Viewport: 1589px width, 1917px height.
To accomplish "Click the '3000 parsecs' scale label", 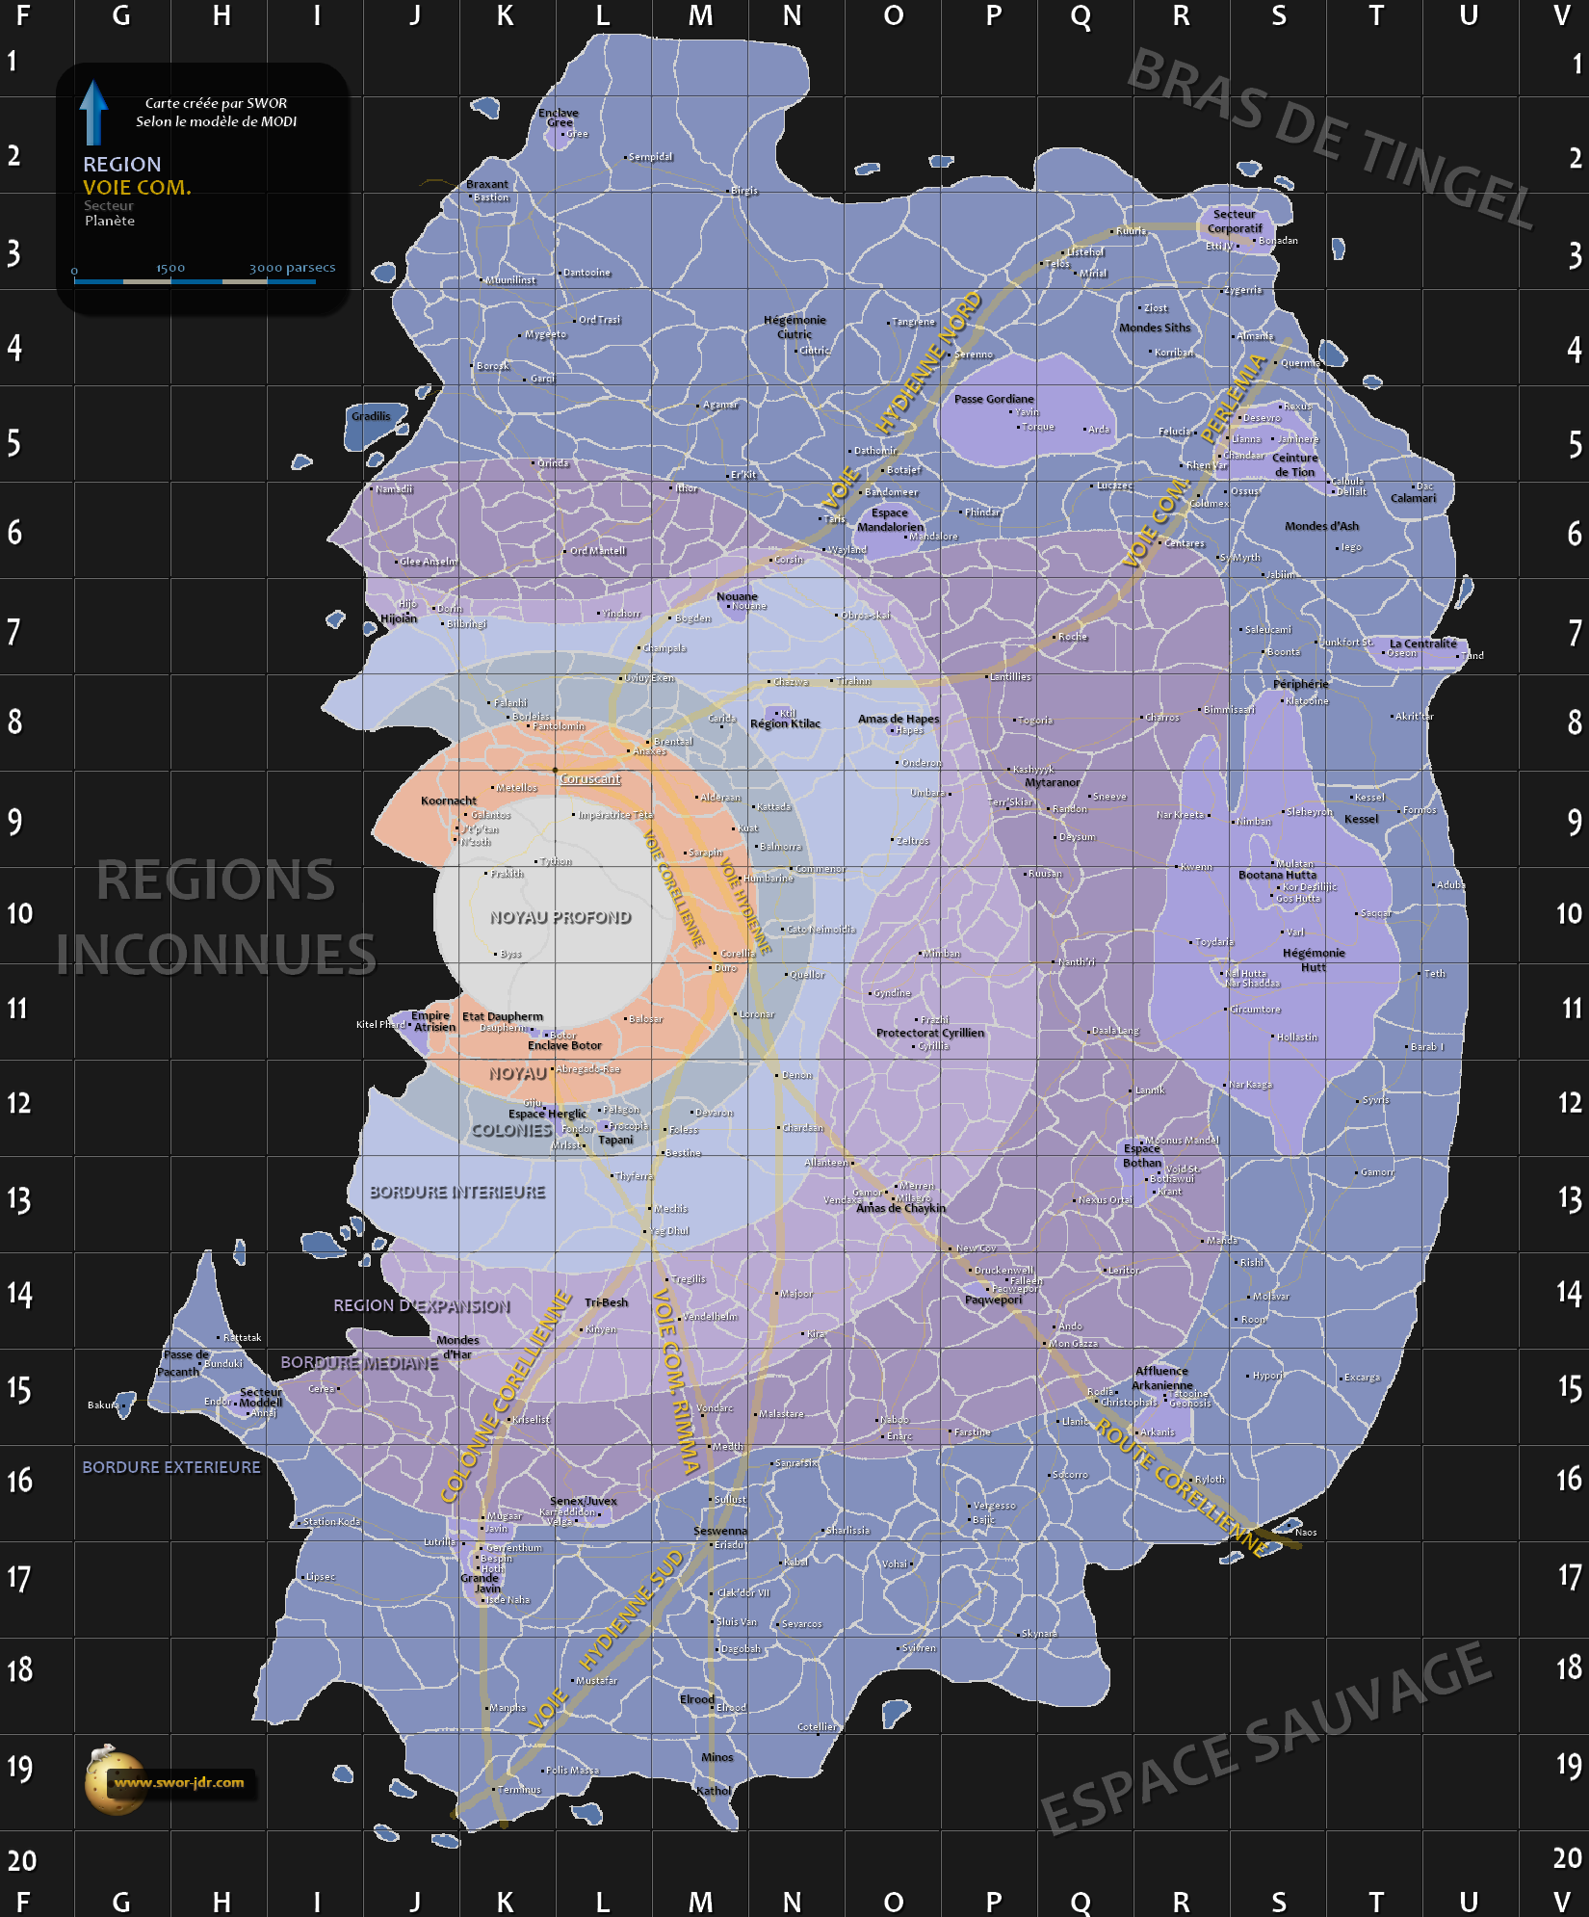I will 293,268.
